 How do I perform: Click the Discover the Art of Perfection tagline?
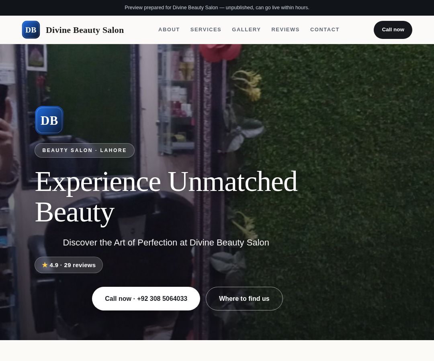166,243
